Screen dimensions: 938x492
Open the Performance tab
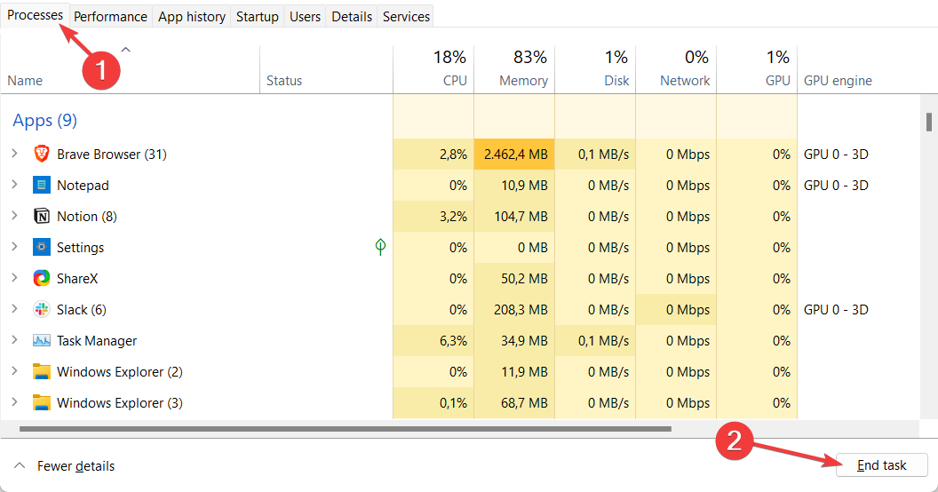tap(110, 17)
